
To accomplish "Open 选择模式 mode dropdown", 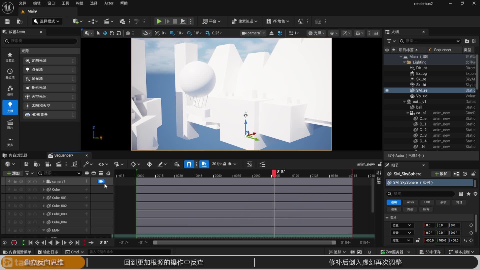I will [x=47, y=21].
